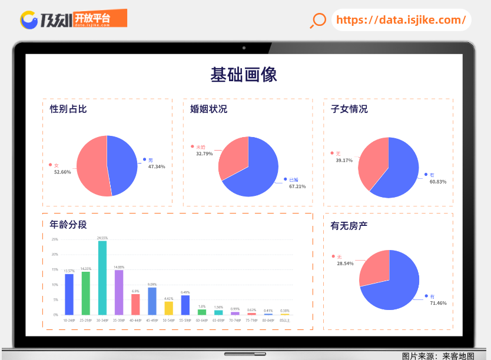Click the pink legend dot for 女
491x360 pixels.
click(50, 165)
